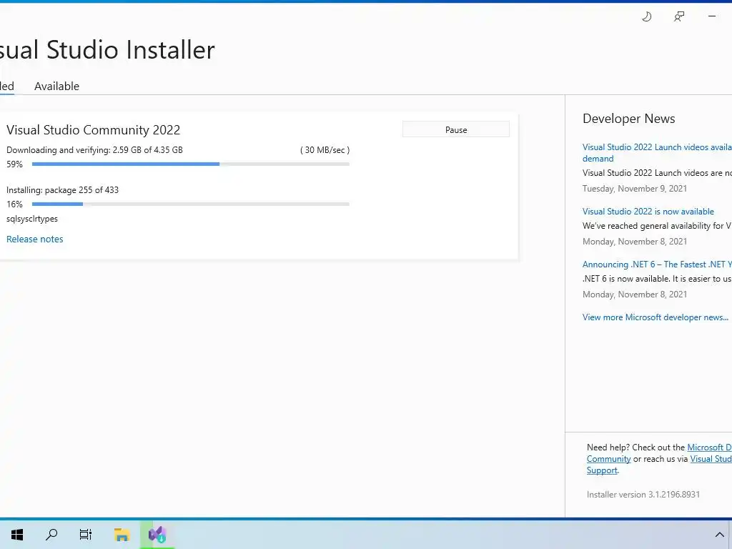
Task: Select the 30 MB/sec download speed text
Action: click(325, 150)
